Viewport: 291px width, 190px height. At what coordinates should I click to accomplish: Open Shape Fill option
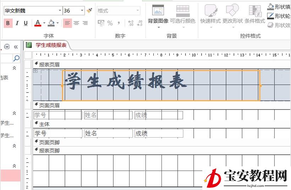pos(279,7)
